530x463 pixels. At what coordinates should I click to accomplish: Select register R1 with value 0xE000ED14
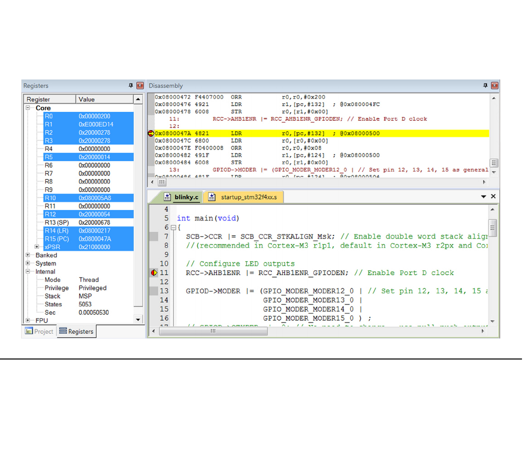pyautogui.click(x=89, y=124)
